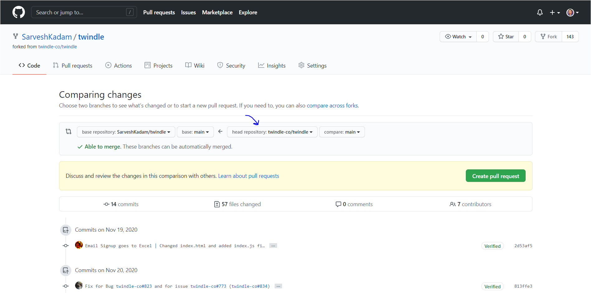Open the watchers count 0
The height and width of the screenshot is (293, 591).
tap(483, 37)
